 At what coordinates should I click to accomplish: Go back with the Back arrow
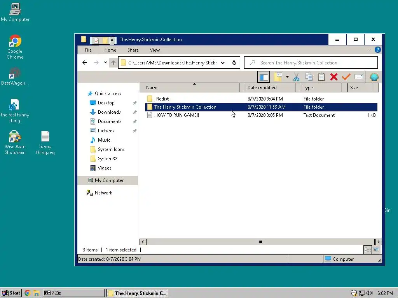click(x=85, y=62)
